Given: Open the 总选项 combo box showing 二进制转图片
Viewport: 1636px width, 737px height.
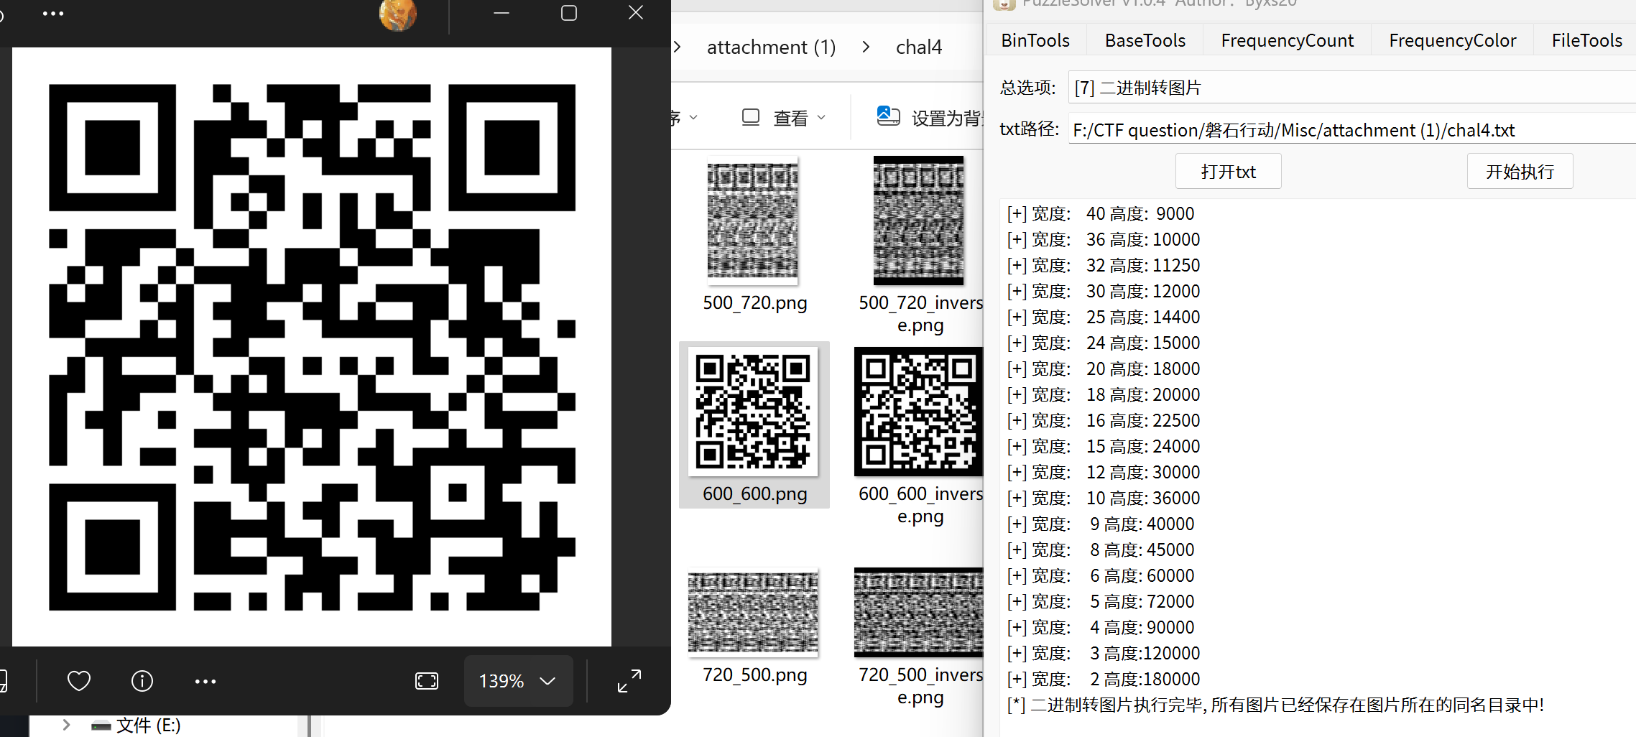Looking at the screenshot, I should click(1352, 88).
